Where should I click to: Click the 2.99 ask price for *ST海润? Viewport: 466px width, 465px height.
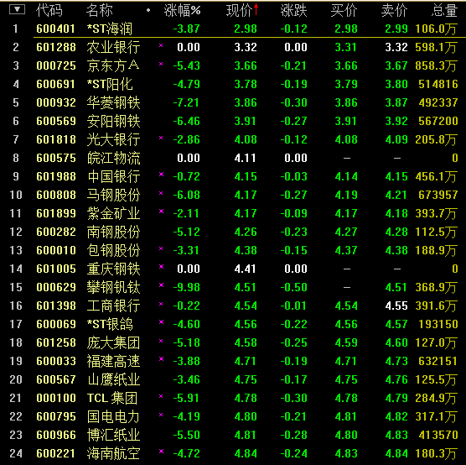point(396,29)
